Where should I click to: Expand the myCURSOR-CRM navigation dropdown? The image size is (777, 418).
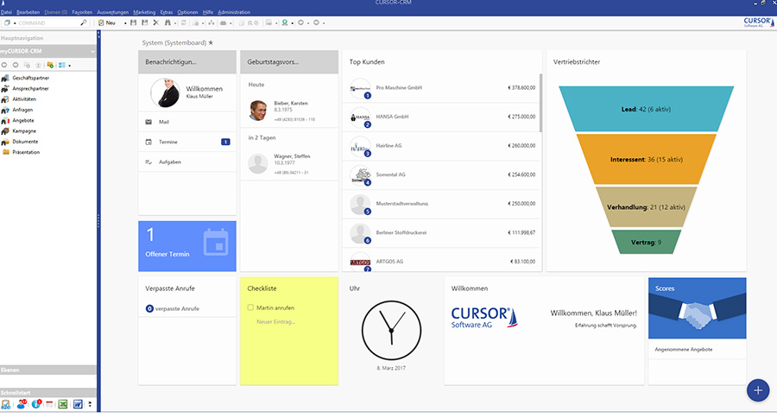click(93, 52)
